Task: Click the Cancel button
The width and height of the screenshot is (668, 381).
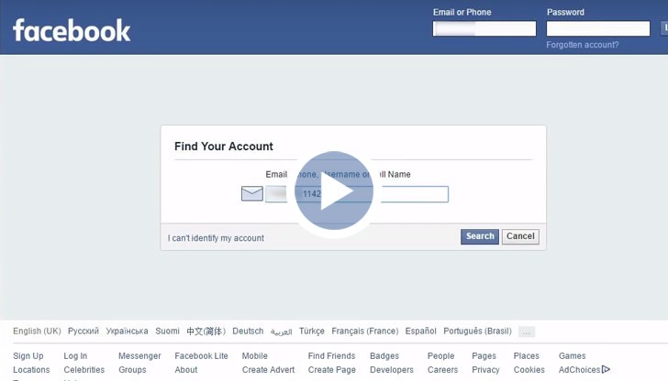Action: coord(520,236)
